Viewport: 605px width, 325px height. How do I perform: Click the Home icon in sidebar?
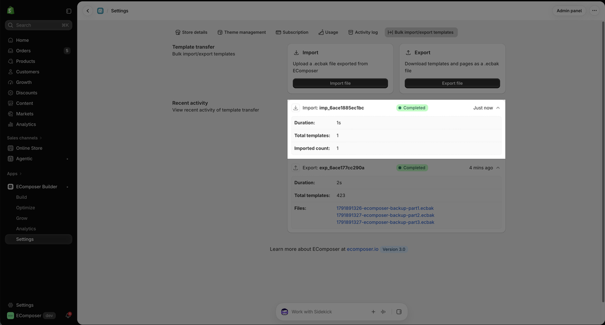pyautogui.click(x=11, y=40)
